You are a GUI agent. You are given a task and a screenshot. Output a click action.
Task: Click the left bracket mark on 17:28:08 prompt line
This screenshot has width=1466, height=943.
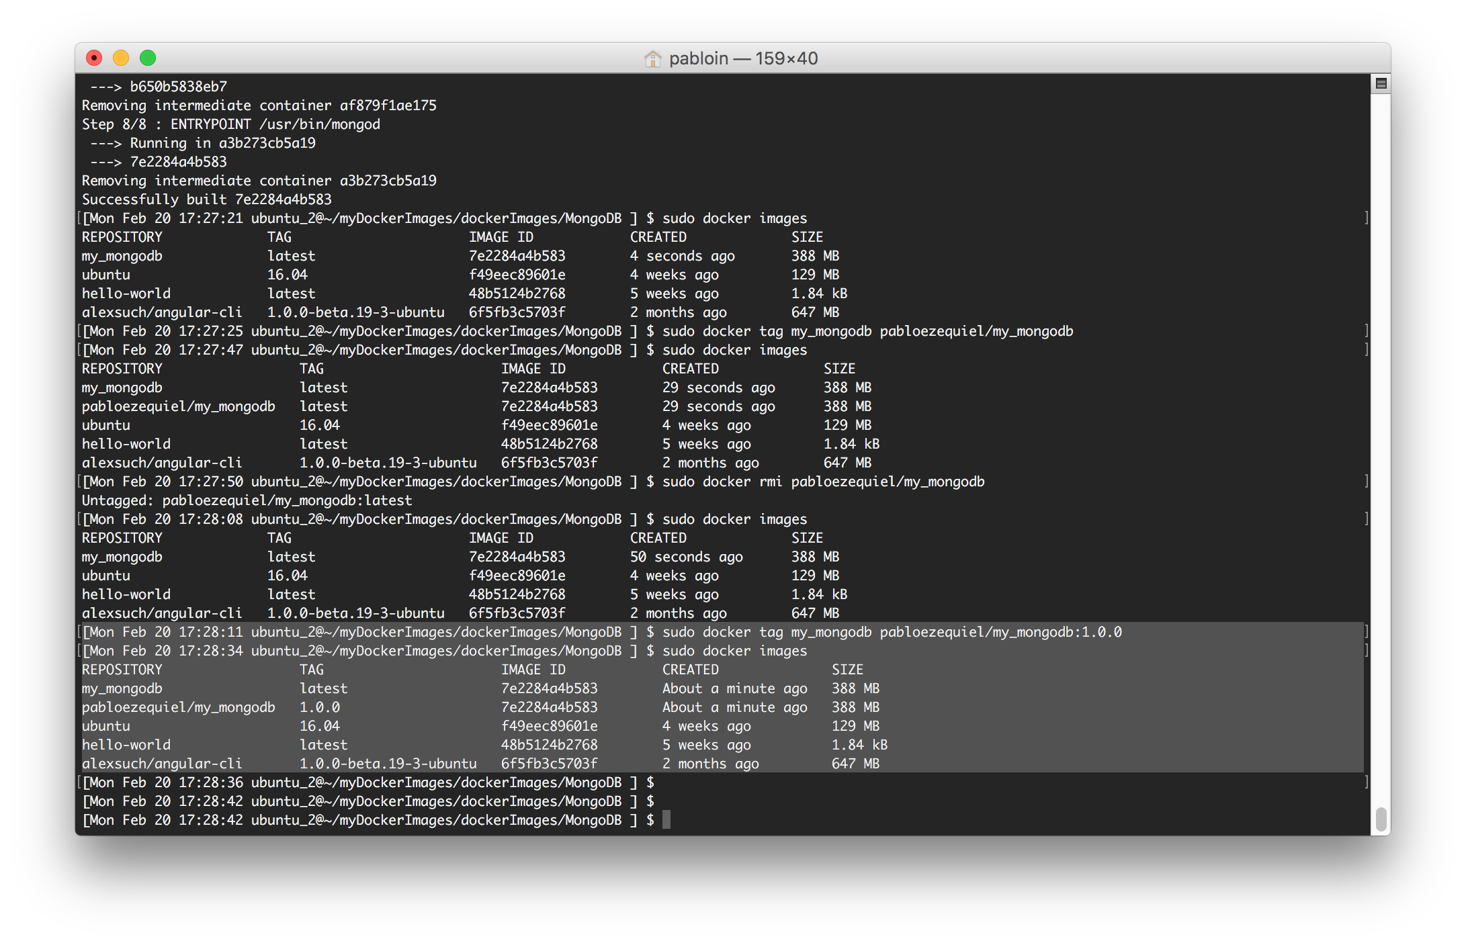click(x=79, y=519)
